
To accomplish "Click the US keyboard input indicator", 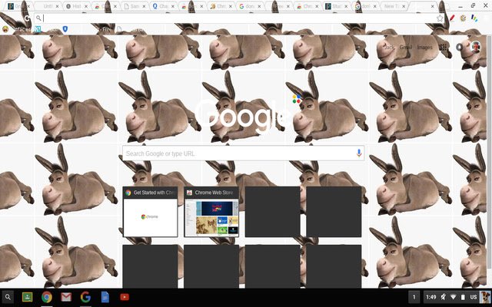I will tap(474, 297).
